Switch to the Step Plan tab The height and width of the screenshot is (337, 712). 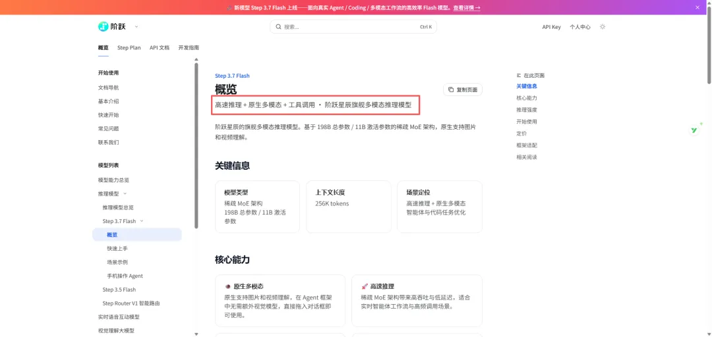tap(129, 47)
